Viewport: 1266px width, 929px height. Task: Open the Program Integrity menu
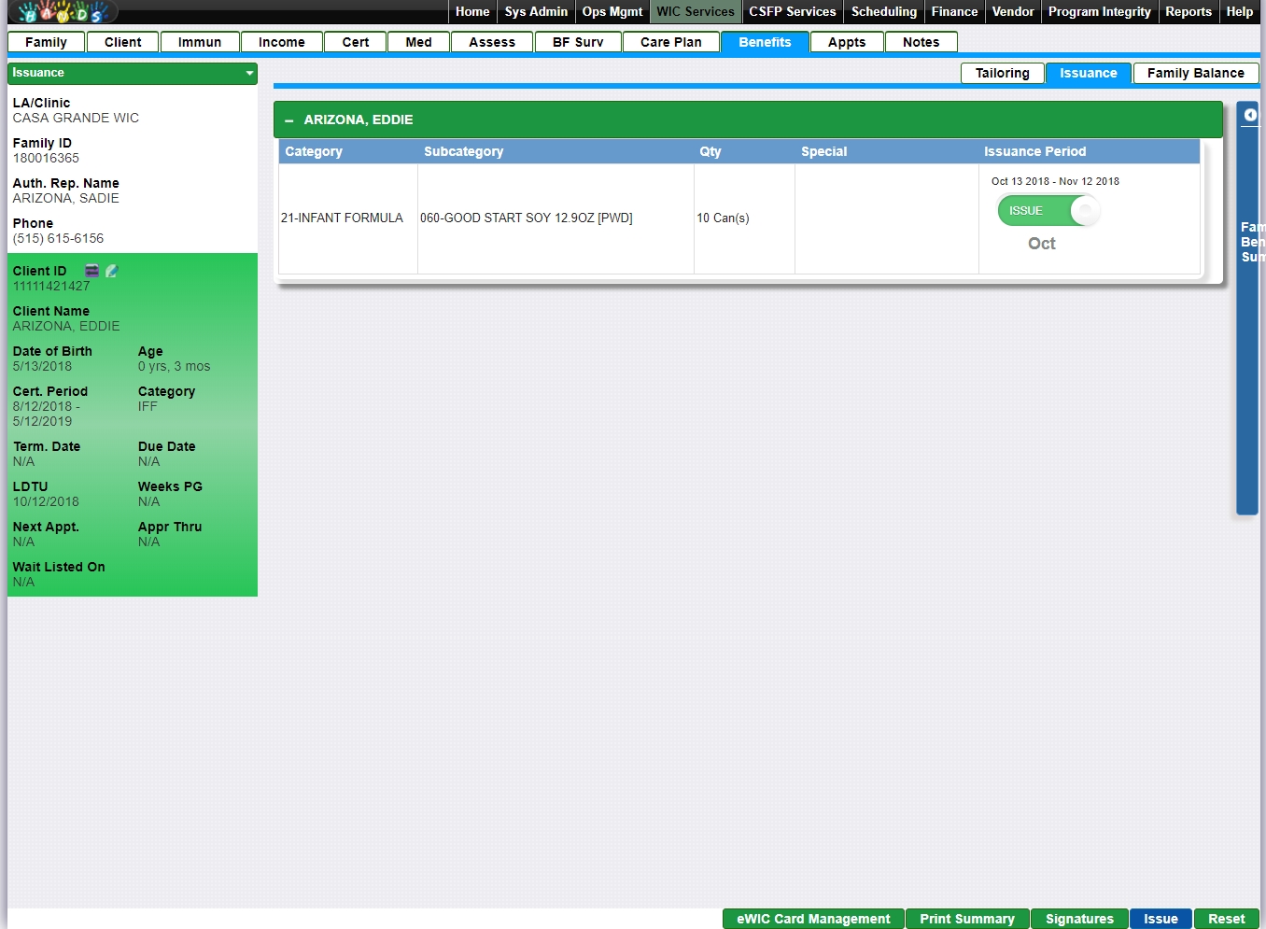1099,12
